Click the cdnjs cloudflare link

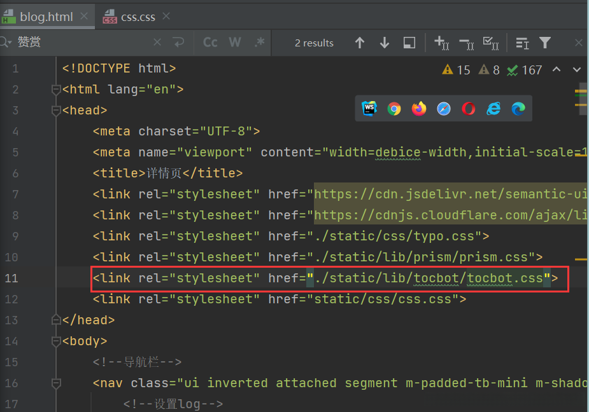point(450,215)
